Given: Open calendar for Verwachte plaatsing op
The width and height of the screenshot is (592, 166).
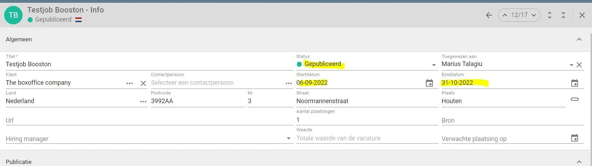Looking at the screenshot, I should (x=575, y=138).
